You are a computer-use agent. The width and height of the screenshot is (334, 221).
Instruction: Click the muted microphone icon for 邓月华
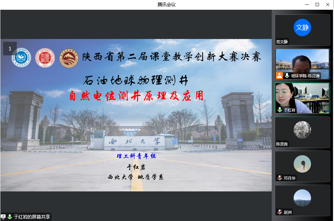pos(279,178)
